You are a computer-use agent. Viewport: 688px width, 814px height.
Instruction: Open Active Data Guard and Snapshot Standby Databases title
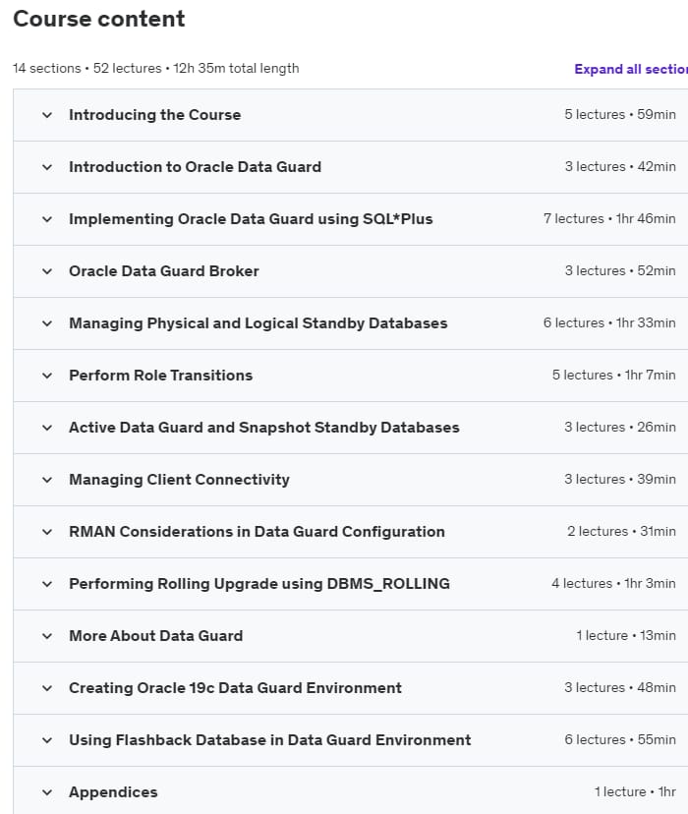coord(264,428)
